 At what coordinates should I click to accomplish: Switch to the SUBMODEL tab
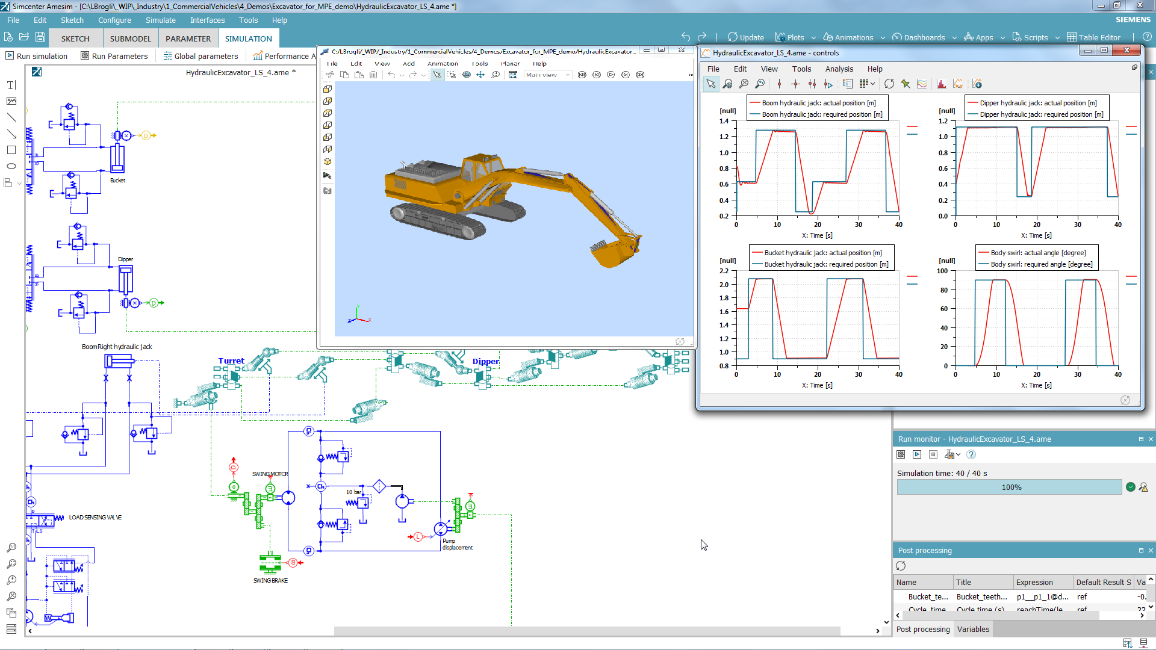click(x=131, y=39)
